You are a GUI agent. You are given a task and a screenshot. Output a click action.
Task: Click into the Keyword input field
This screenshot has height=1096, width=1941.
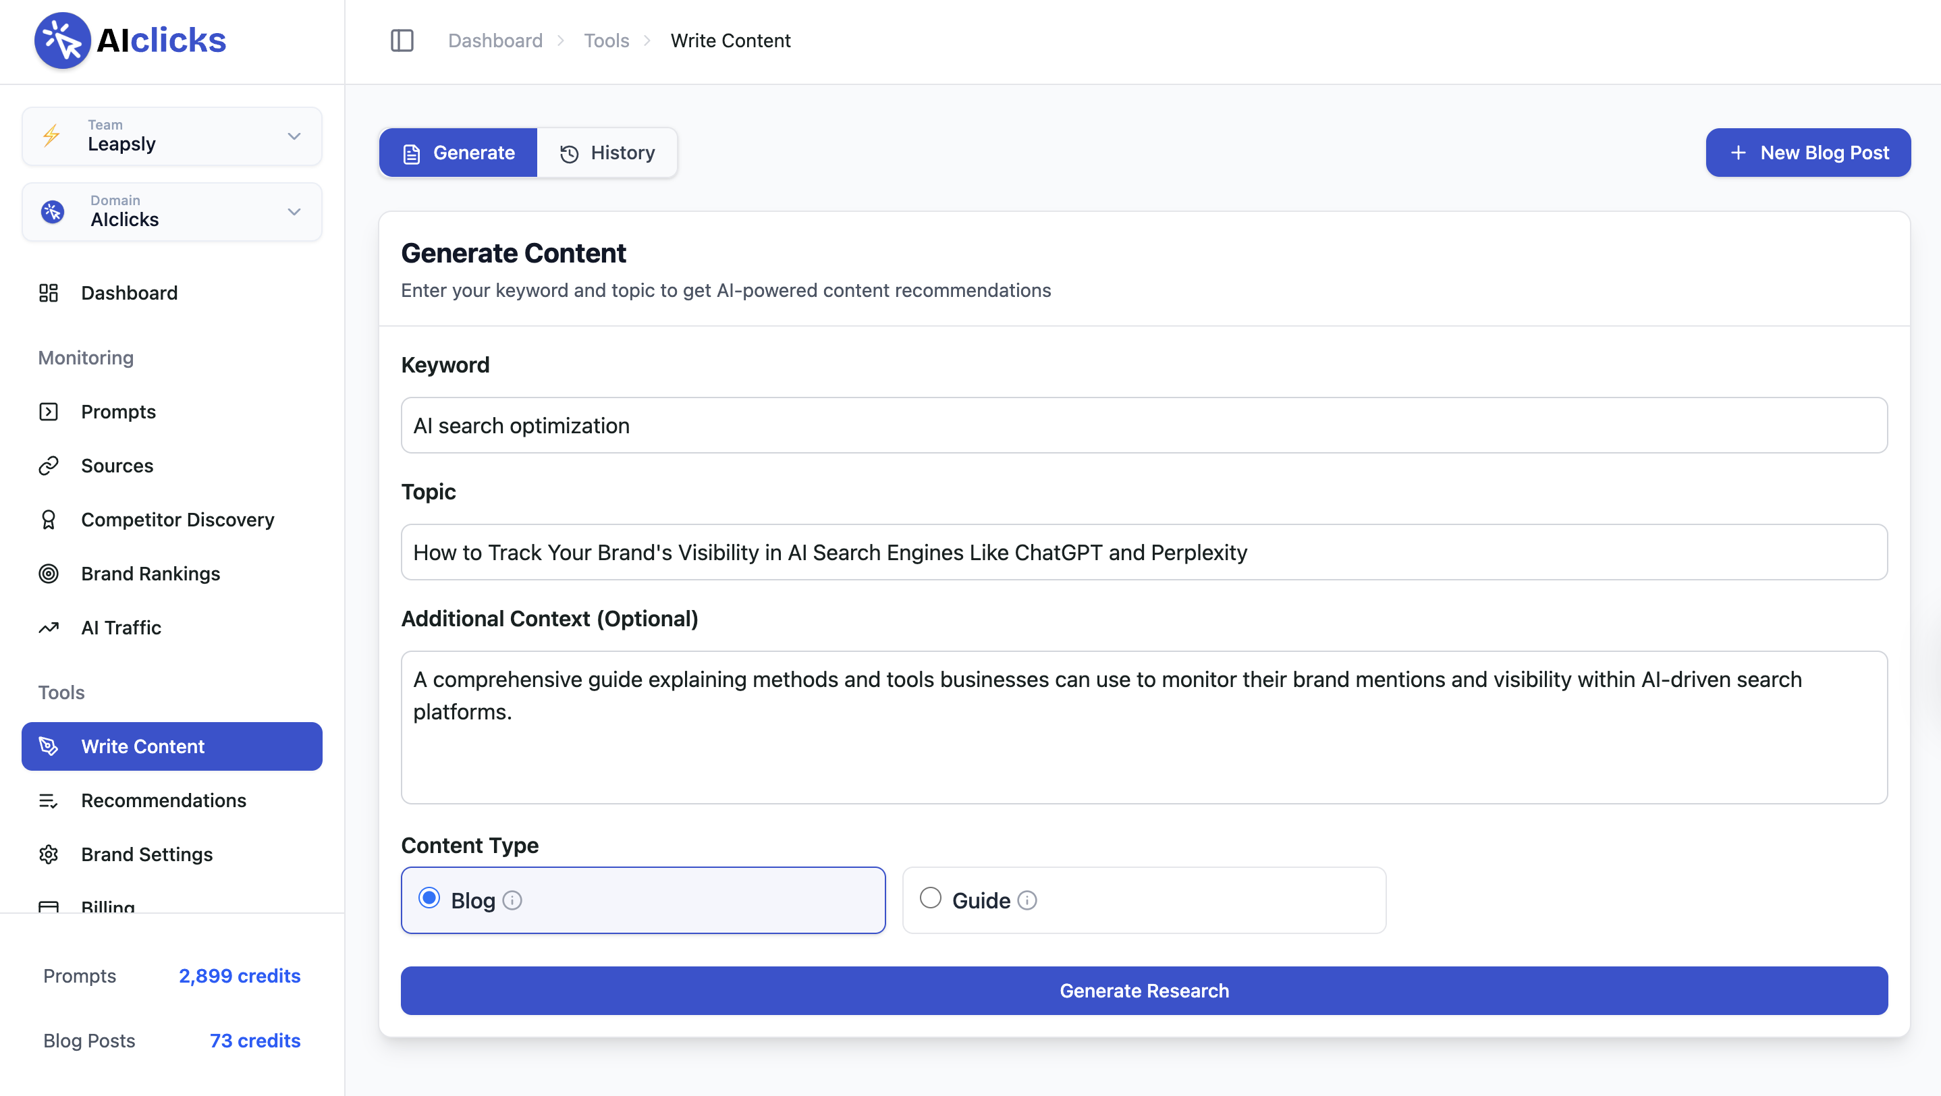click(x=1144, y=426)
